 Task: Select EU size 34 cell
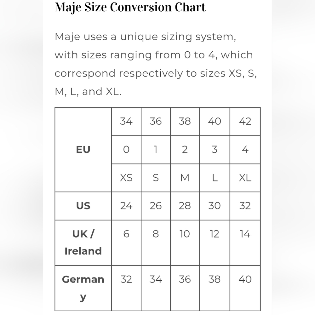(126, 122)
